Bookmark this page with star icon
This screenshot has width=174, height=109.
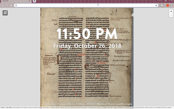[156, 5]
